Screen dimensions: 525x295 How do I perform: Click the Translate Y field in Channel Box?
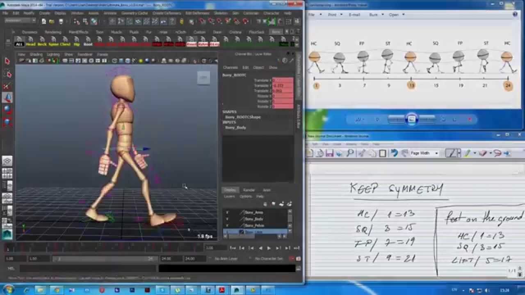(283, 86)
